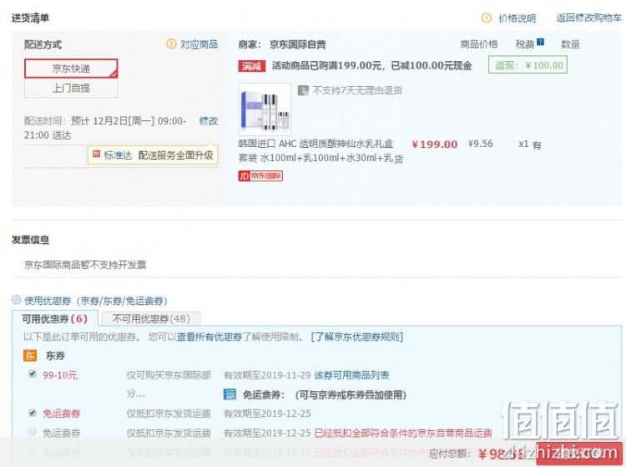
Task: Click the 标准达 icon in the tooltip
Action: point(96,155)
